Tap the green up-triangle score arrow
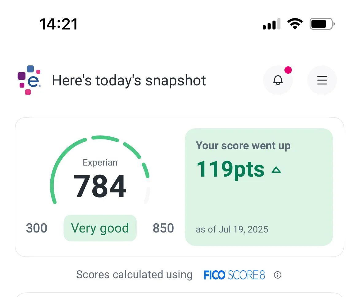Image resolution: width=359 pixels, height=297 pixels. point(276,170)
